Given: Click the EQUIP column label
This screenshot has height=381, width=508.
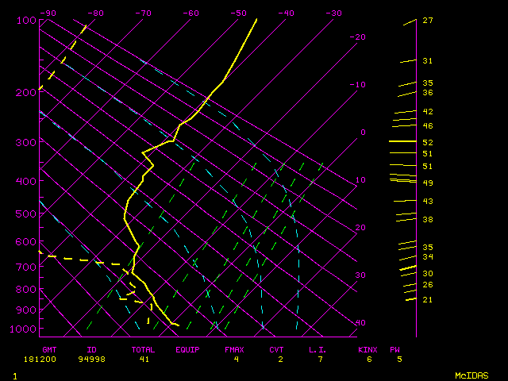Looking at the screenshot, I should coord(187,349).
